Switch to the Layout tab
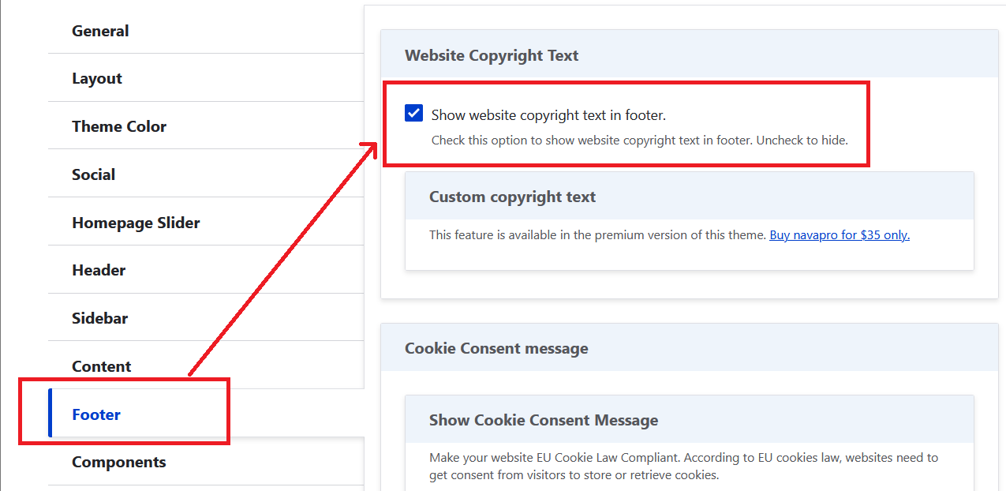1006x491 pixels. pyautogui.click(x=97, y=78)
